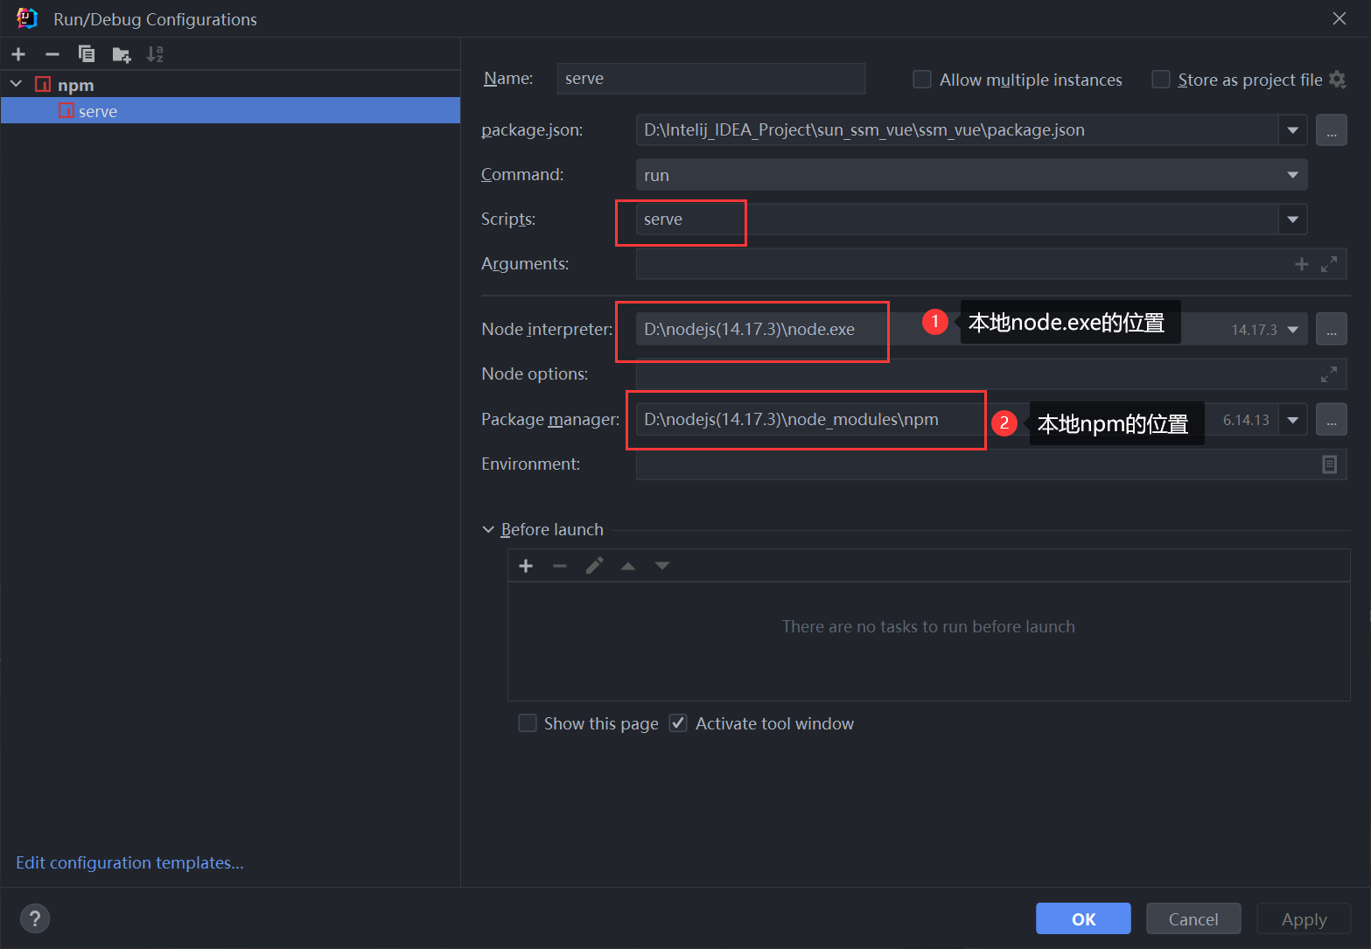Copy the selected configuration
Image resolution: width=1371 pixels, height=949 pixels.
(x=87, y=54)
